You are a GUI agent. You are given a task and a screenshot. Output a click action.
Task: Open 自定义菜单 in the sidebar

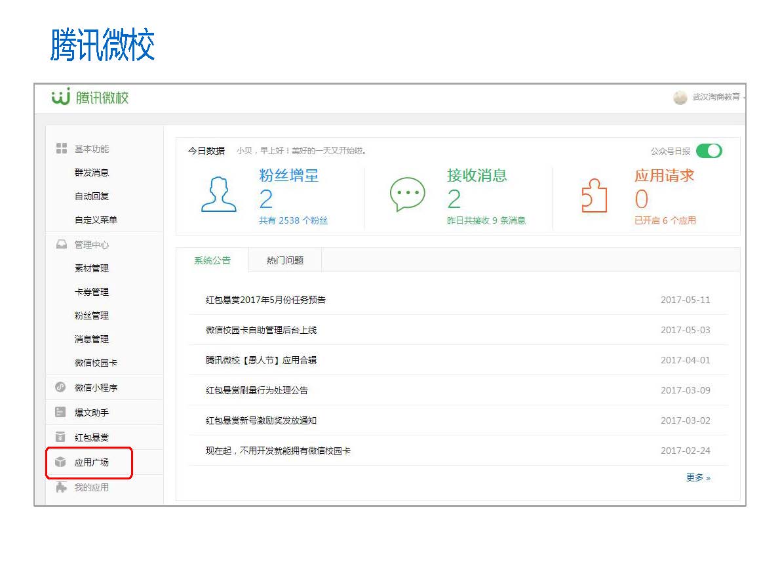pos(96,220)
